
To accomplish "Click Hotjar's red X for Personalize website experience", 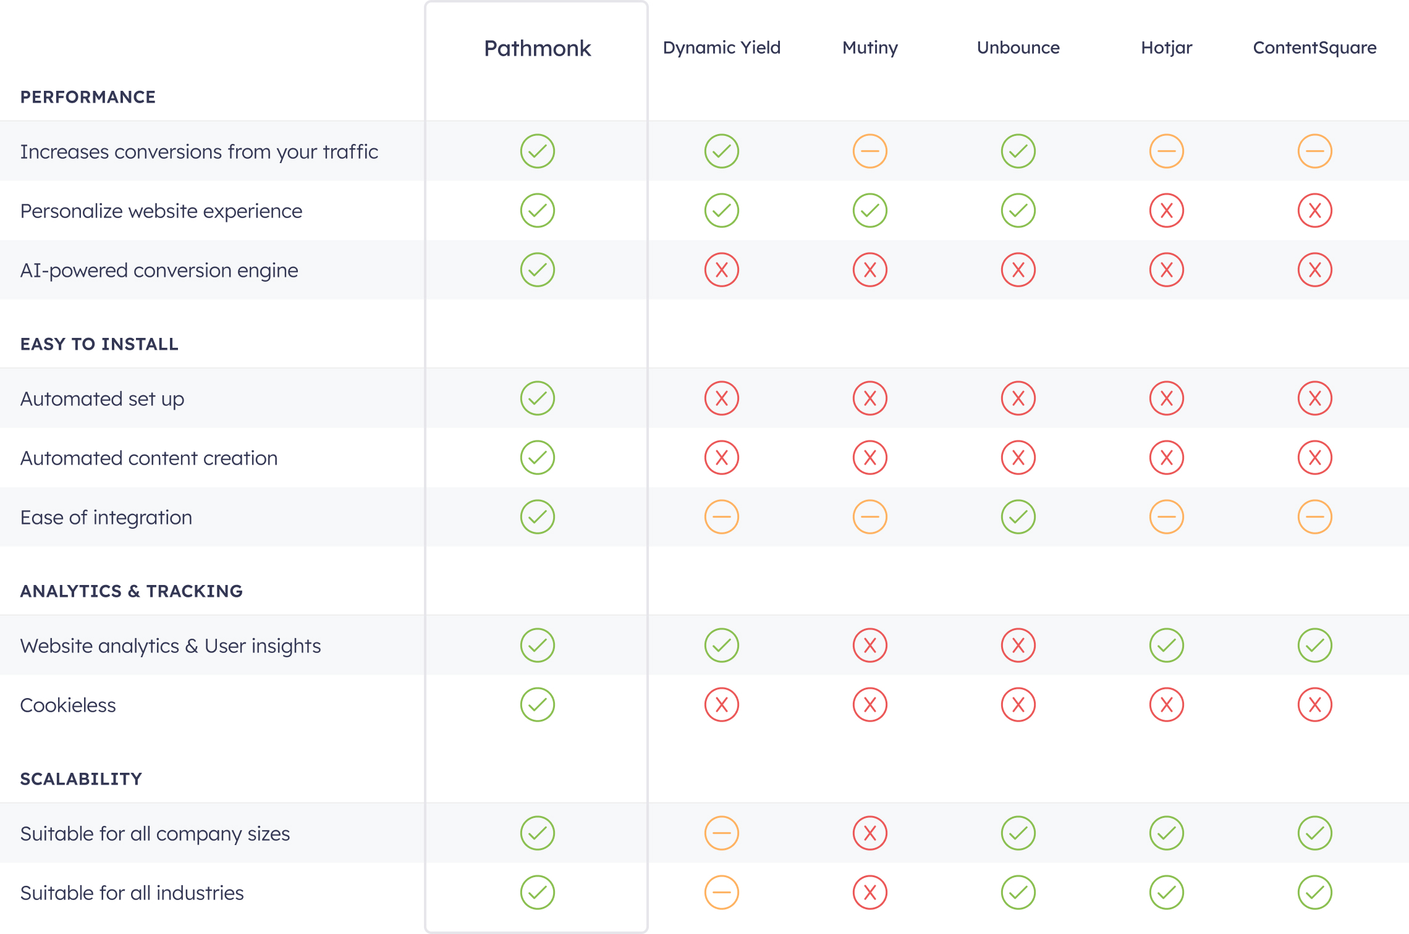I will click(x=1166, y=211).
